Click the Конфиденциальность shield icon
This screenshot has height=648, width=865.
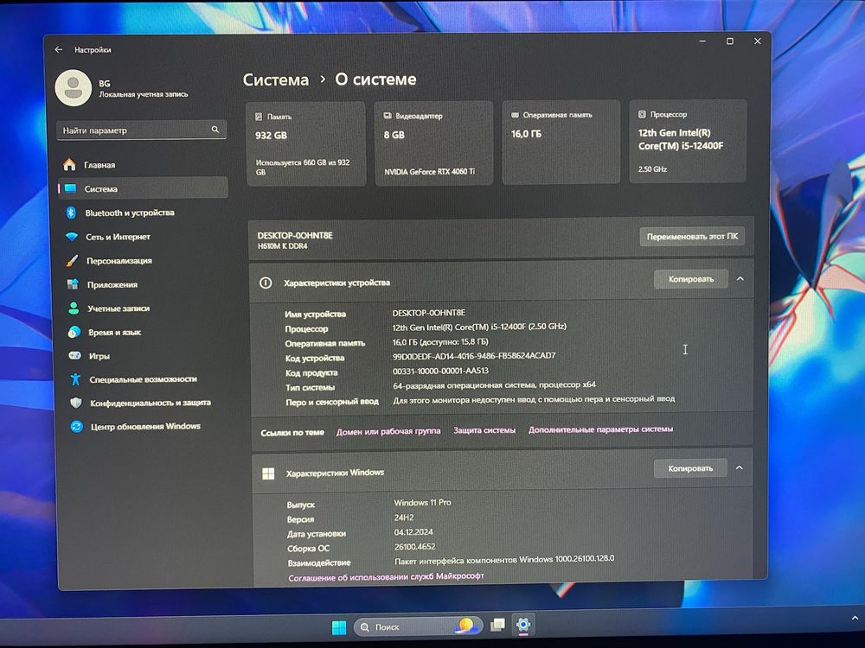point(76,403)
